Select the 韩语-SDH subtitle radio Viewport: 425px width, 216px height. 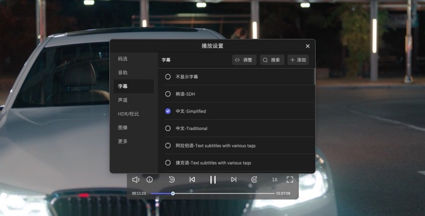point(168,94)
